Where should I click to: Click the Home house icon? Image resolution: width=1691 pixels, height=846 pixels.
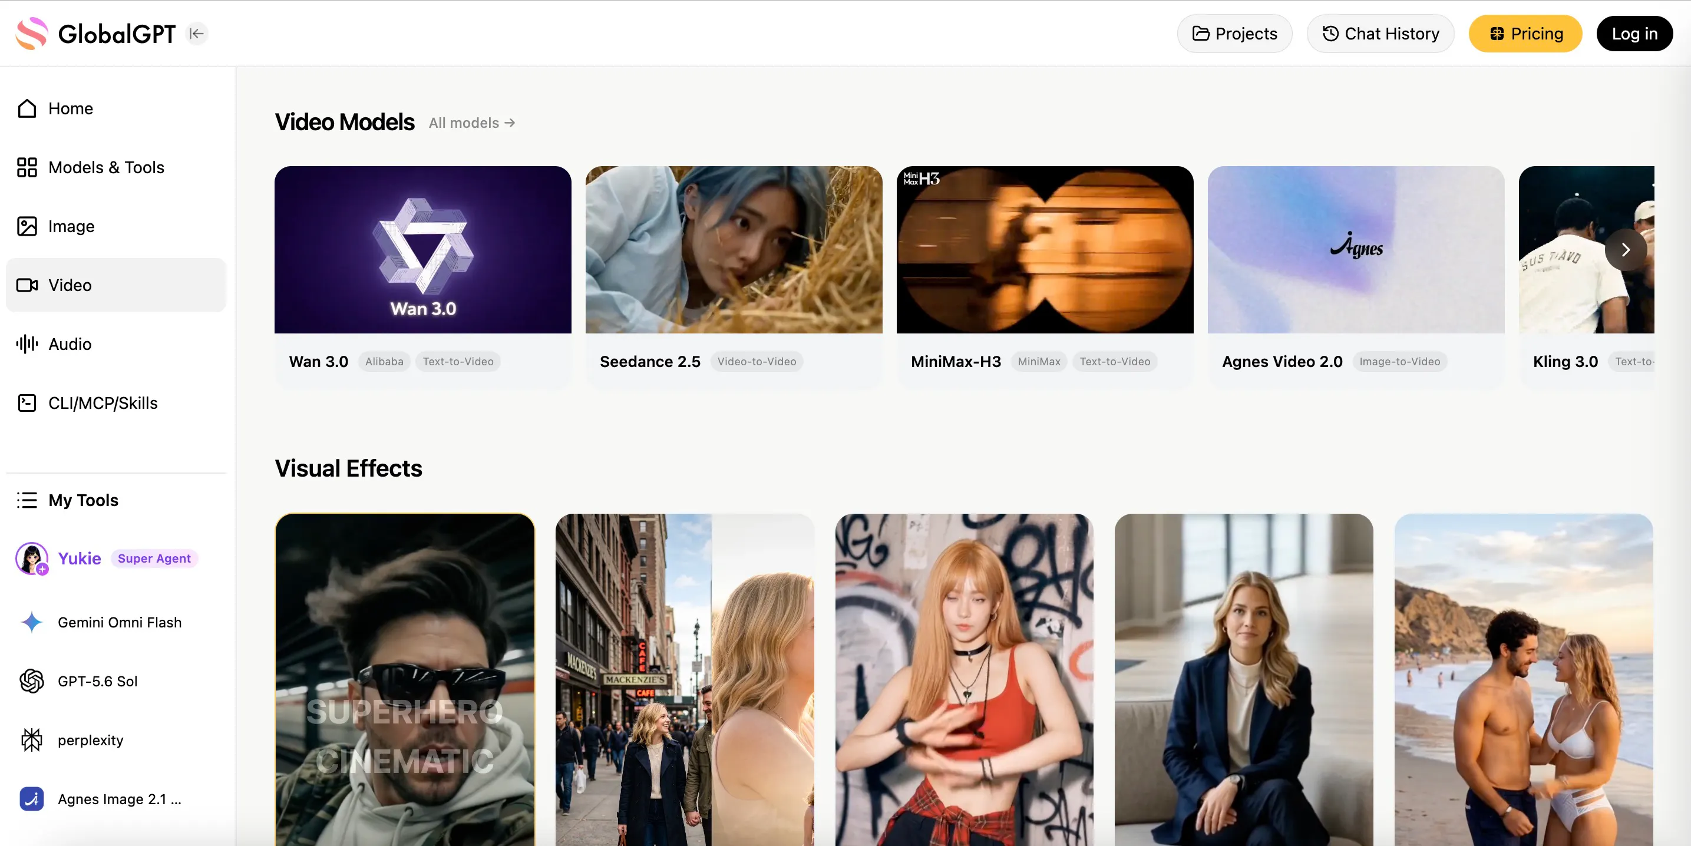click(27, 108)
